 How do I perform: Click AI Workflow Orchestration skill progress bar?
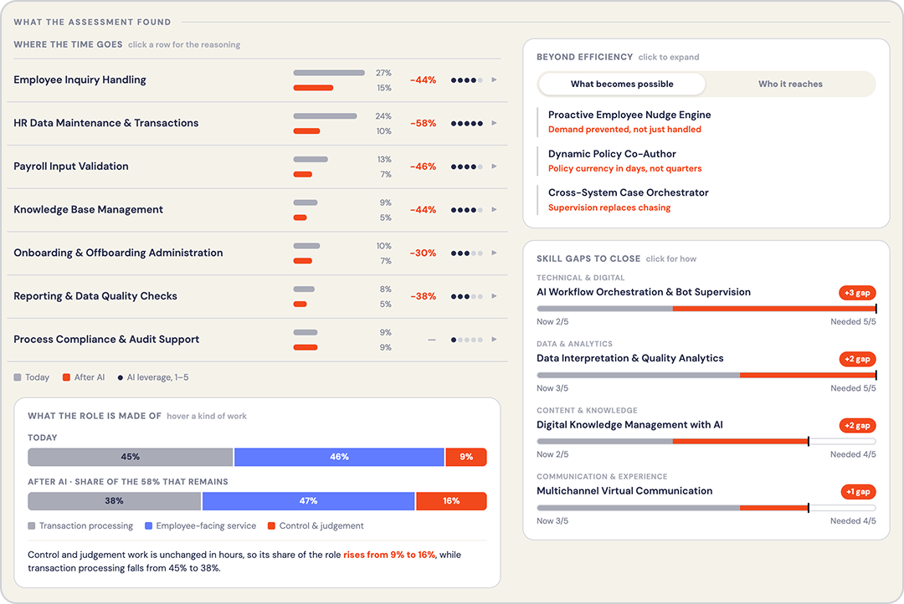(706, 309)
